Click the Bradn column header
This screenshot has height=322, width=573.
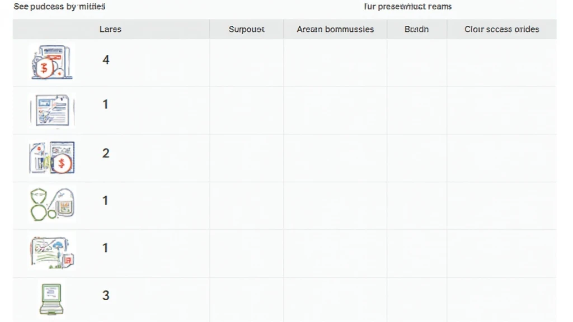(416, 29)
